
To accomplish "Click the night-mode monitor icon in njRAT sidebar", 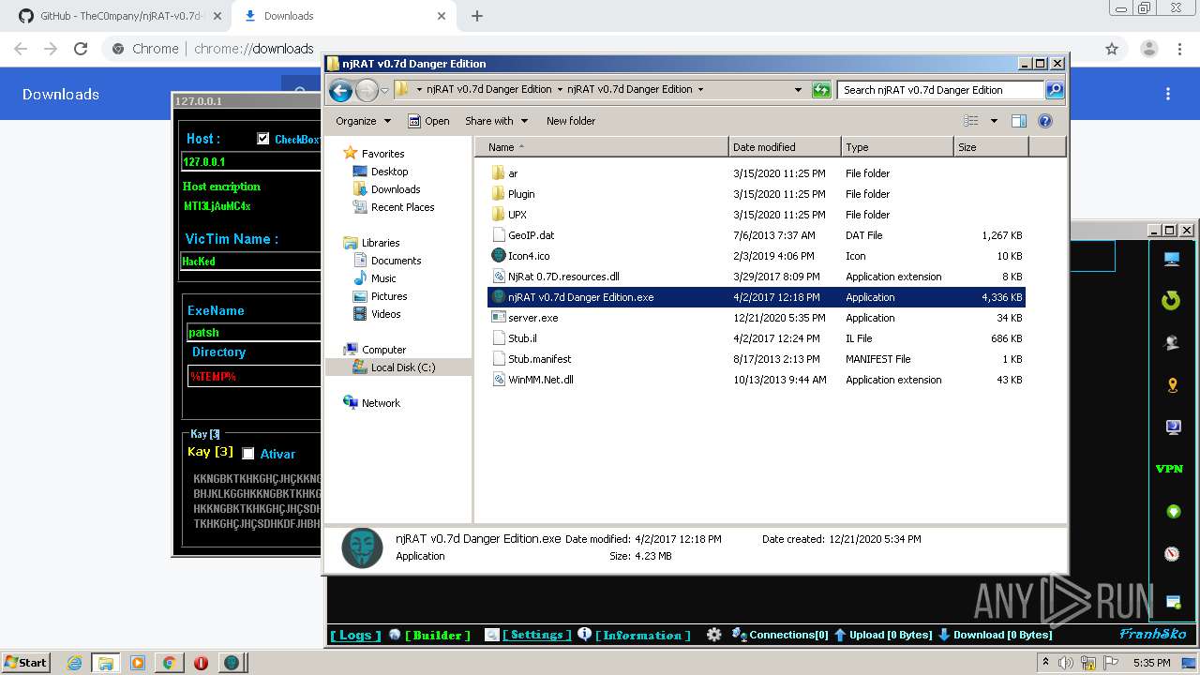I will (1172, 427).
